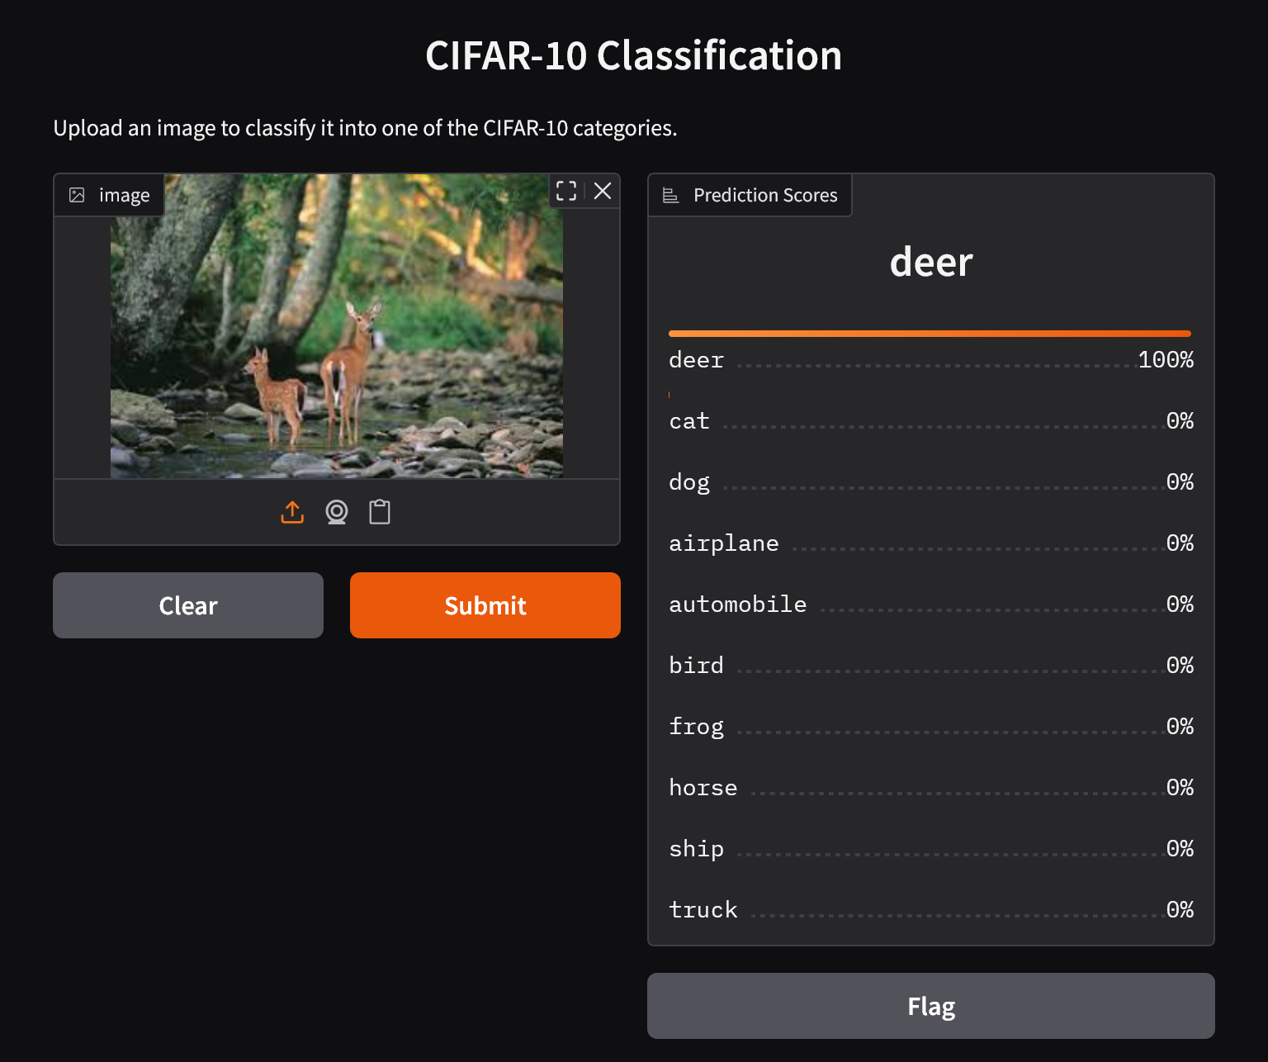Click the picture icon beside the image label
This screenshot has height=1062, width=1268.
pyautogui.click(x=77, y=195)
